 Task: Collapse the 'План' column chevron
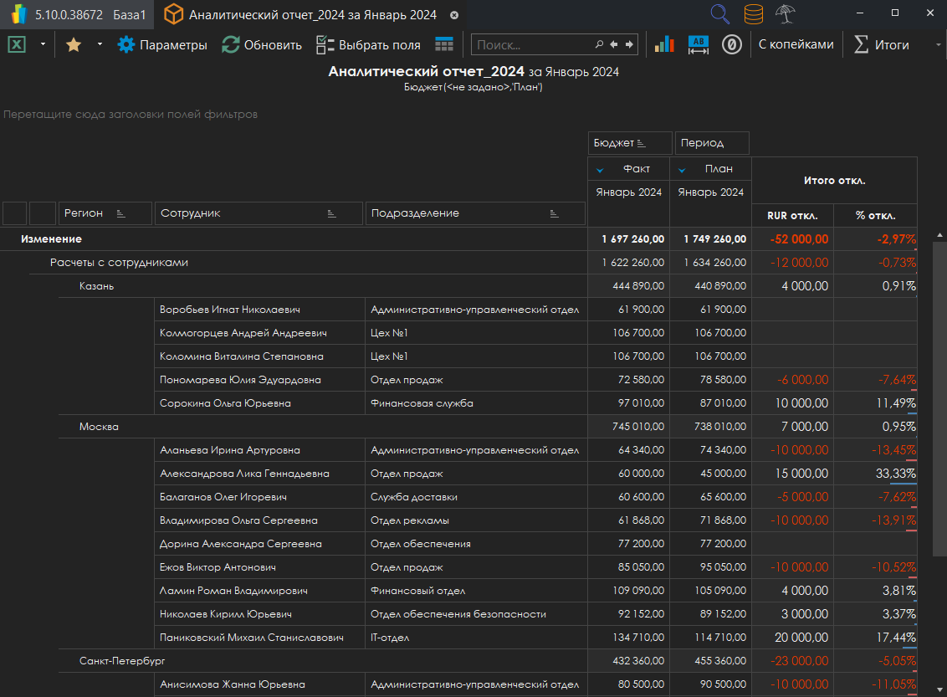pos(682,170)
